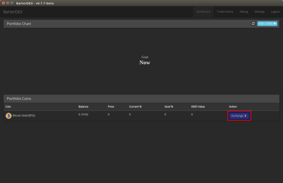Click the refresh portfolio icon
283x183 pixels.
[x=253, y=24]
